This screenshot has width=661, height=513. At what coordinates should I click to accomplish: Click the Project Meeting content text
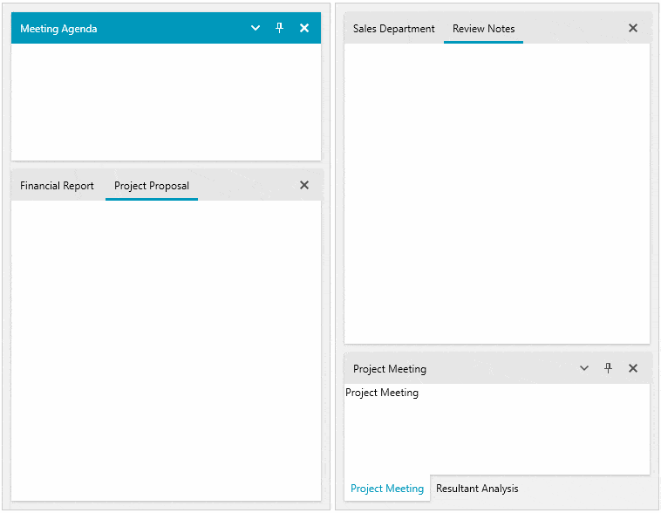tap(382, 393)
